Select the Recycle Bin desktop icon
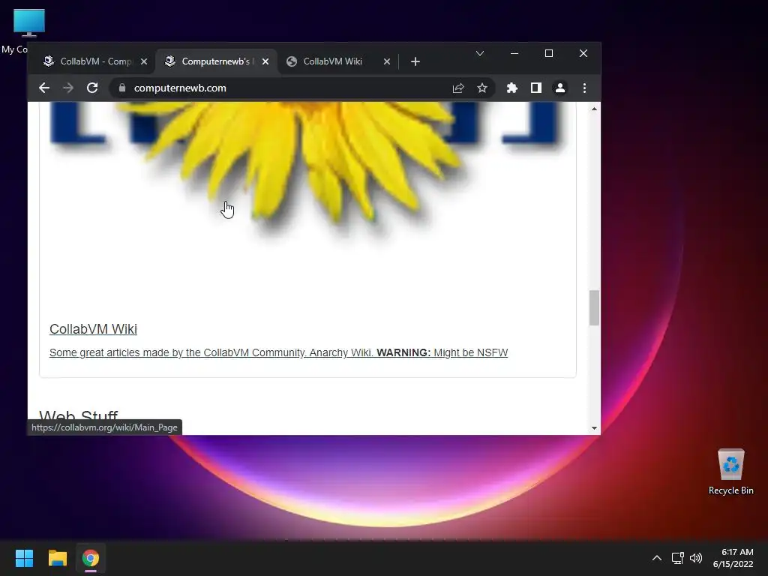The height and width of the screenshot is (576, 768). point(730,472)
